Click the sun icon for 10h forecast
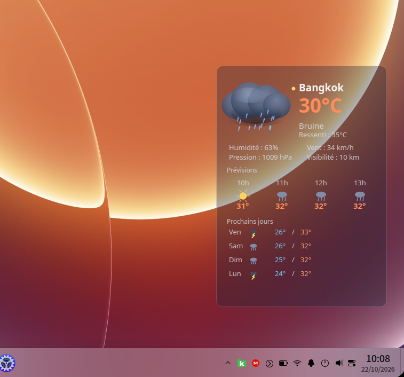The image size is (404, 377). coord(243,196)
